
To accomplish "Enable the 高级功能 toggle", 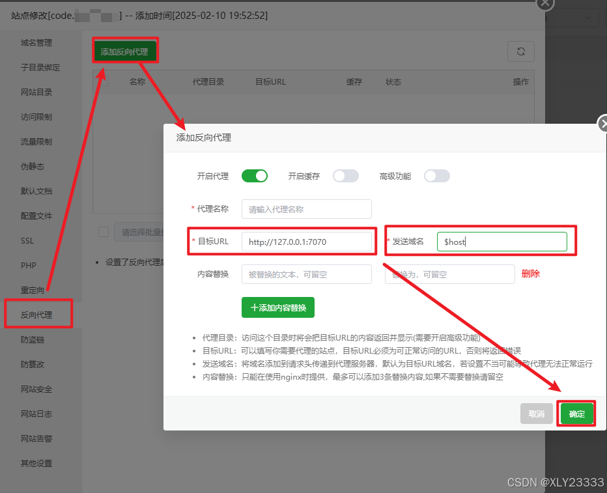I will pyautogui.click(x=436, y=176).
